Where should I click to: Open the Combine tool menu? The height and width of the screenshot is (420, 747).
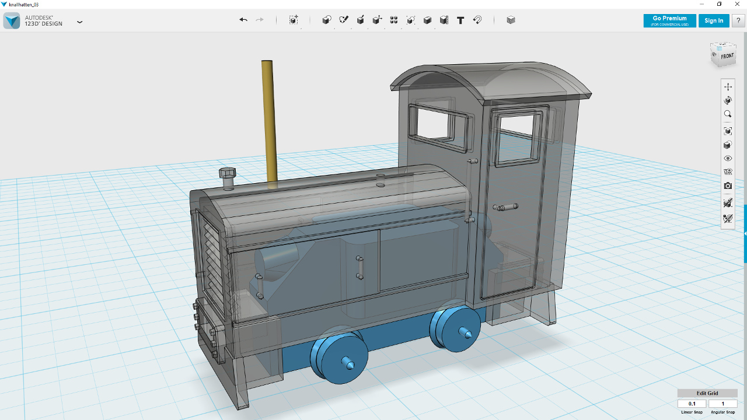(x=427, y=20)
